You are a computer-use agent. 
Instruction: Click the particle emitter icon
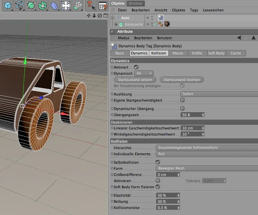click(x=77, y=5)
